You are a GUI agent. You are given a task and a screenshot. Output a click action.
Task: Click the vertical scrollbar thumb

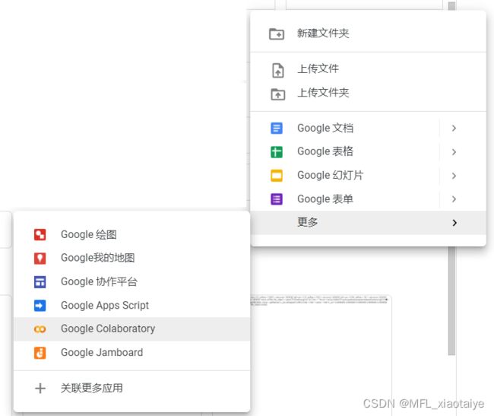[451, 300]
